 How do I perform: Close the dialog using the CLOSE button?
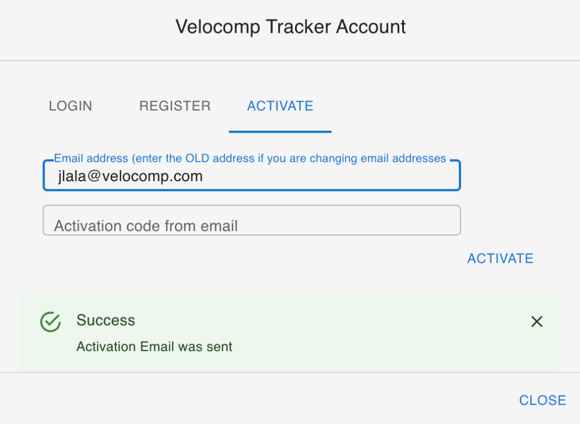pos(542,400)
